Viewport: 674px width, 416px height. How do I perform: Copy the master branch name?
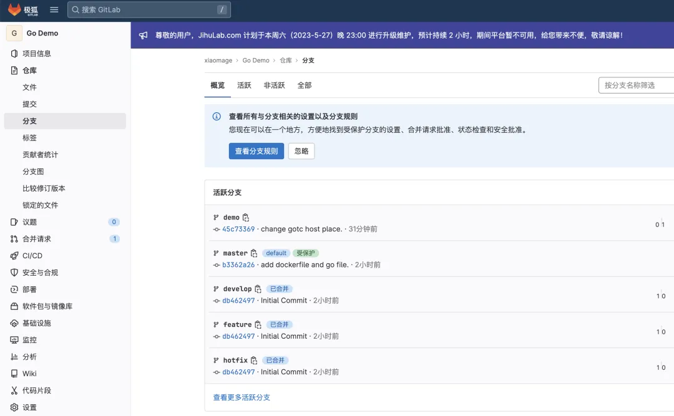(254, 253)
